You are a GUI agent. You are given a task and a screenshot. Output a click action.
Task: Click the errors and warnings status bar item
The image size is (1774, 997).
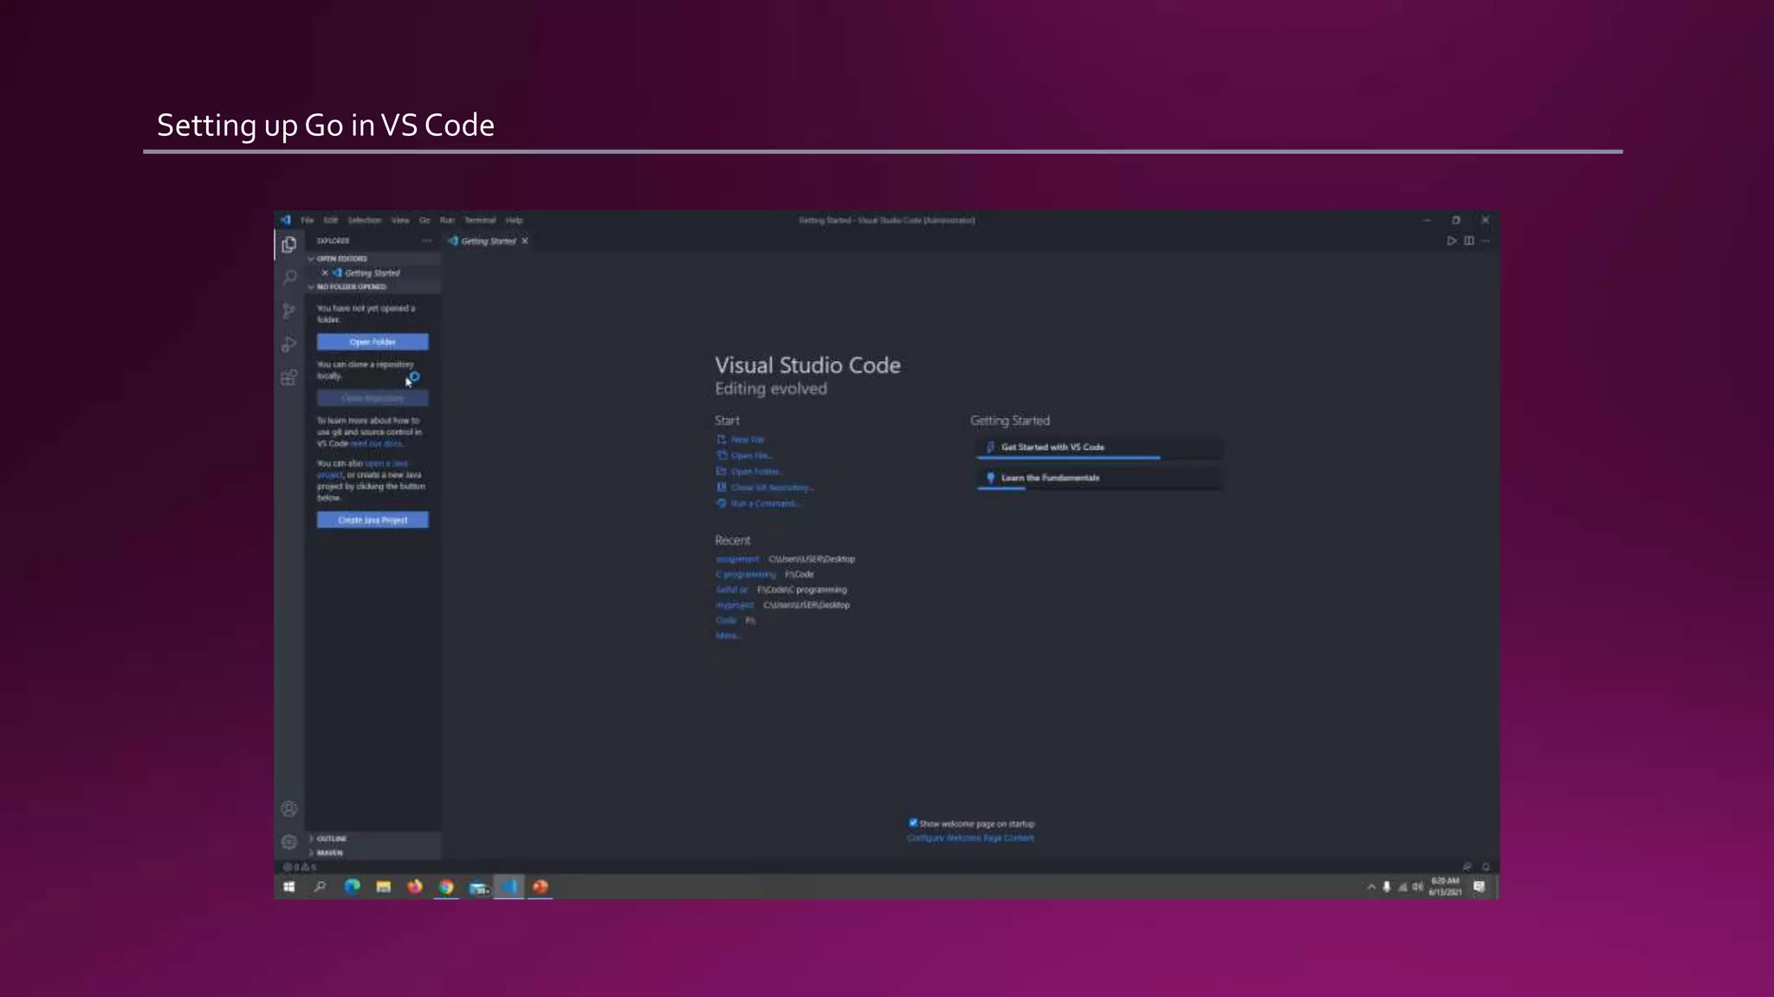point(300,867)
